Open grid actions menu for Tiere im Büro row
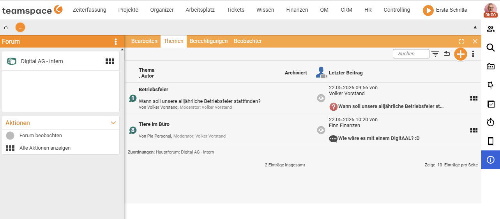 tap(474, 130)
